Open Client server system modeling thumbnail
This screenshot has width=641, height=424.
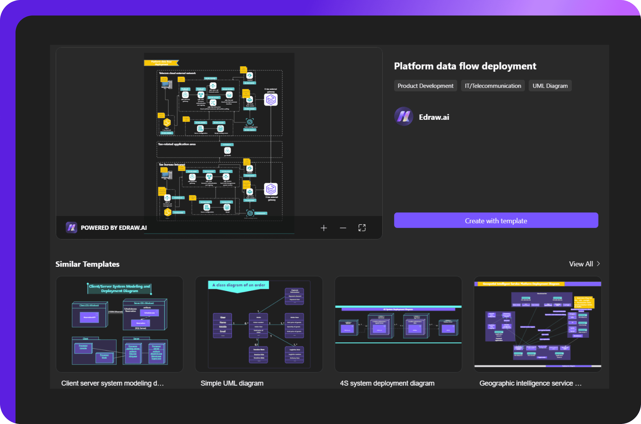point(119,324)
